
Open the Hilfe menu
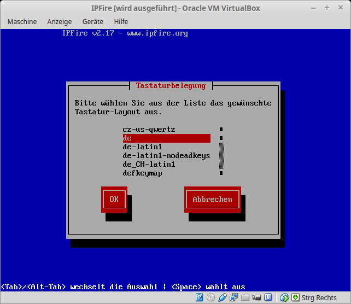pos(121,22)
